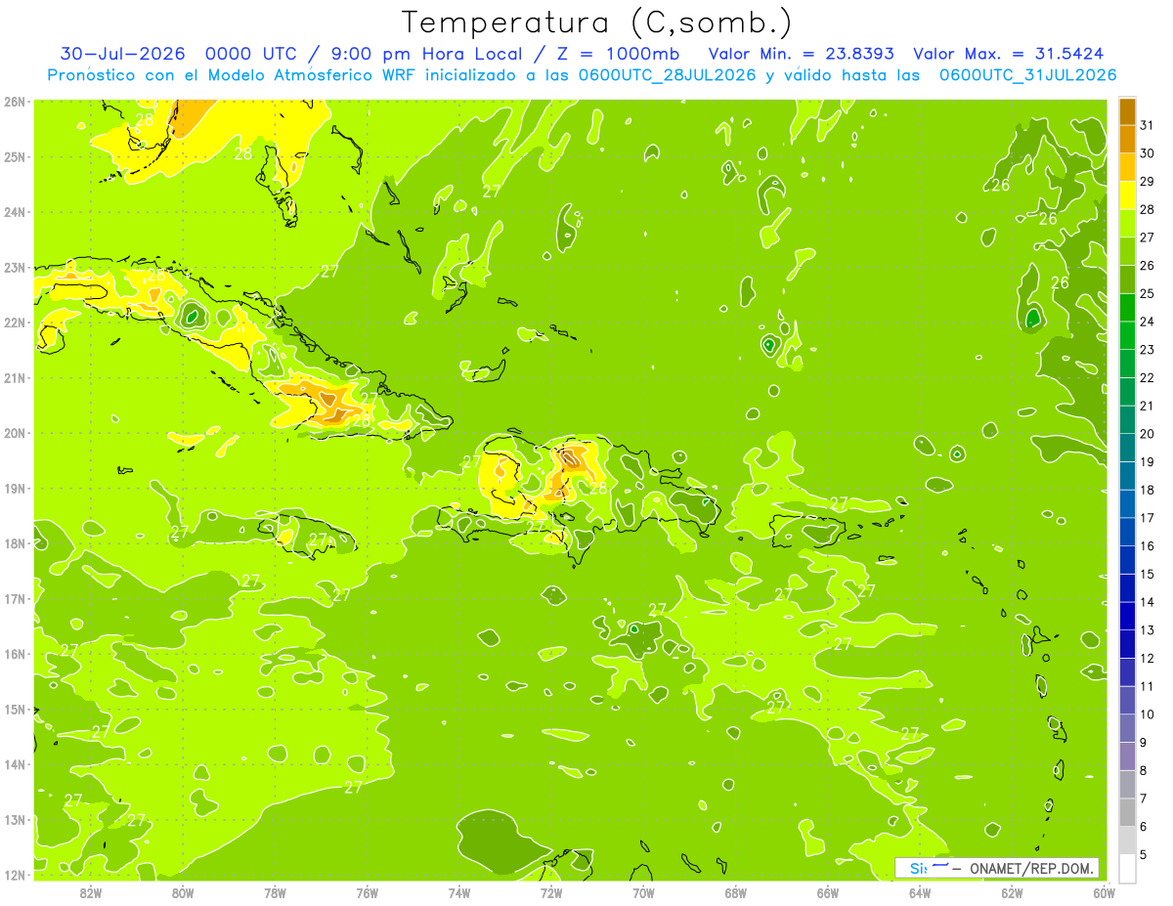
Task: Click the "72W" longitude axis label
Action: [x=551, y=892]
